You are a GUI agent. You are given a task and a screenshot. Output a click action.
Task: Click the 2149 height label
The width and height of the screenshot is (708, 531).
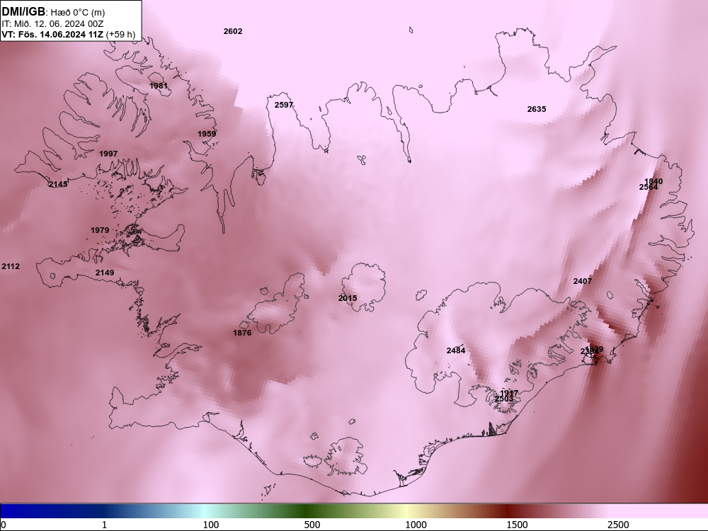(105, 273)
